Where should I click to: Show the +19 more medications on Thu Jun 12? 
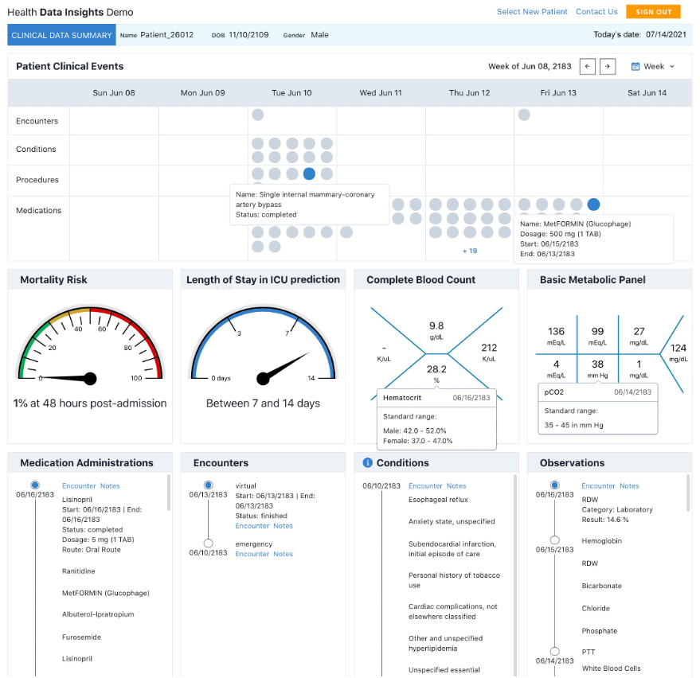(x=470, y=251)
